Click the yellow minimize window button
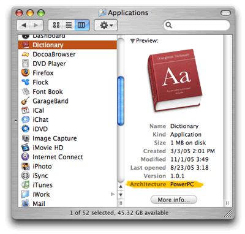The image size is (245, 234). pyautogui.click(x=30, y=13)
